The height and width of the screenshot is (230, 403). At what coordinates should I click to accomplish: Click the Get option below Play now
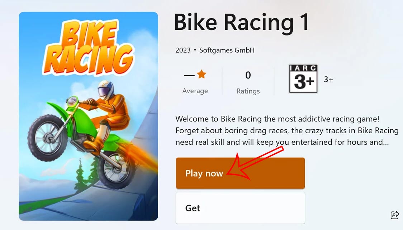click(x=240, y=208)
